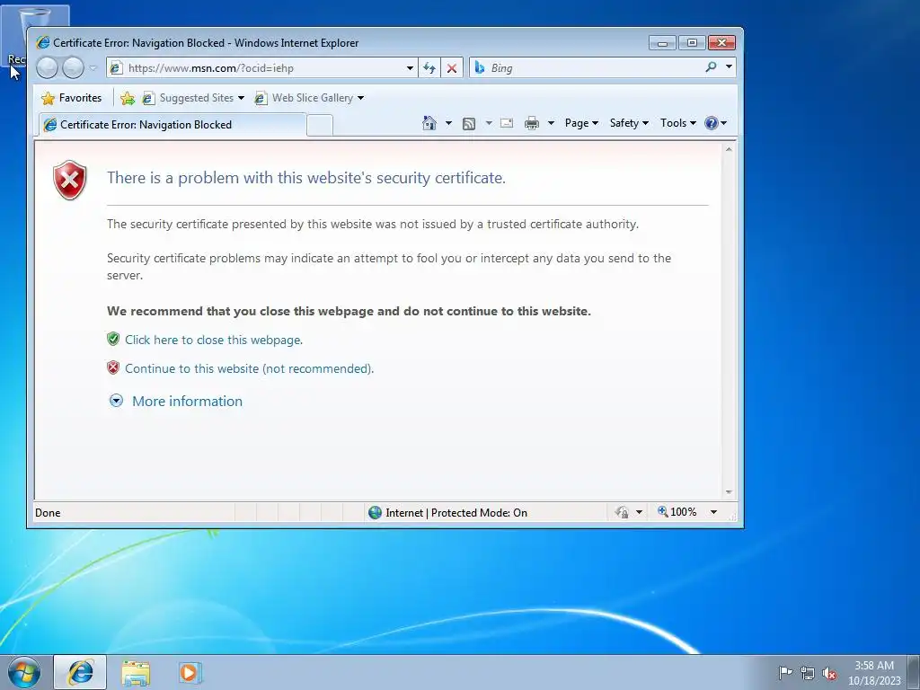
Task: Open Windows Explorer from taskbar
Action: coord(136,672)
